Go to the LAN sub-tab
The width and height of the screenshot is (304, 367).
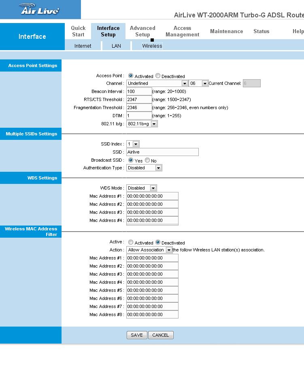pos(116,46)
